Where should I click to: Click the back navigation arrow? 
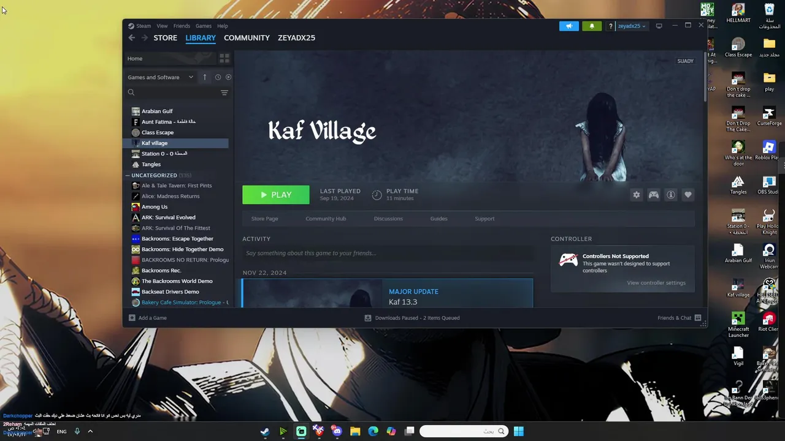click(x=131, y=38)
